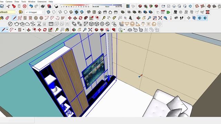The width and height of the screenshot is (221, 124).
Task: Switch to Hidden Line style
Action: click(66, 12)
